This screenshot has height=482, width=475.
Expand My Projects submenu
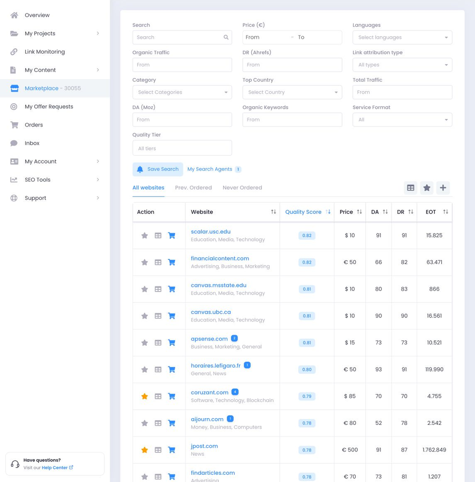[x=97, y=33]
